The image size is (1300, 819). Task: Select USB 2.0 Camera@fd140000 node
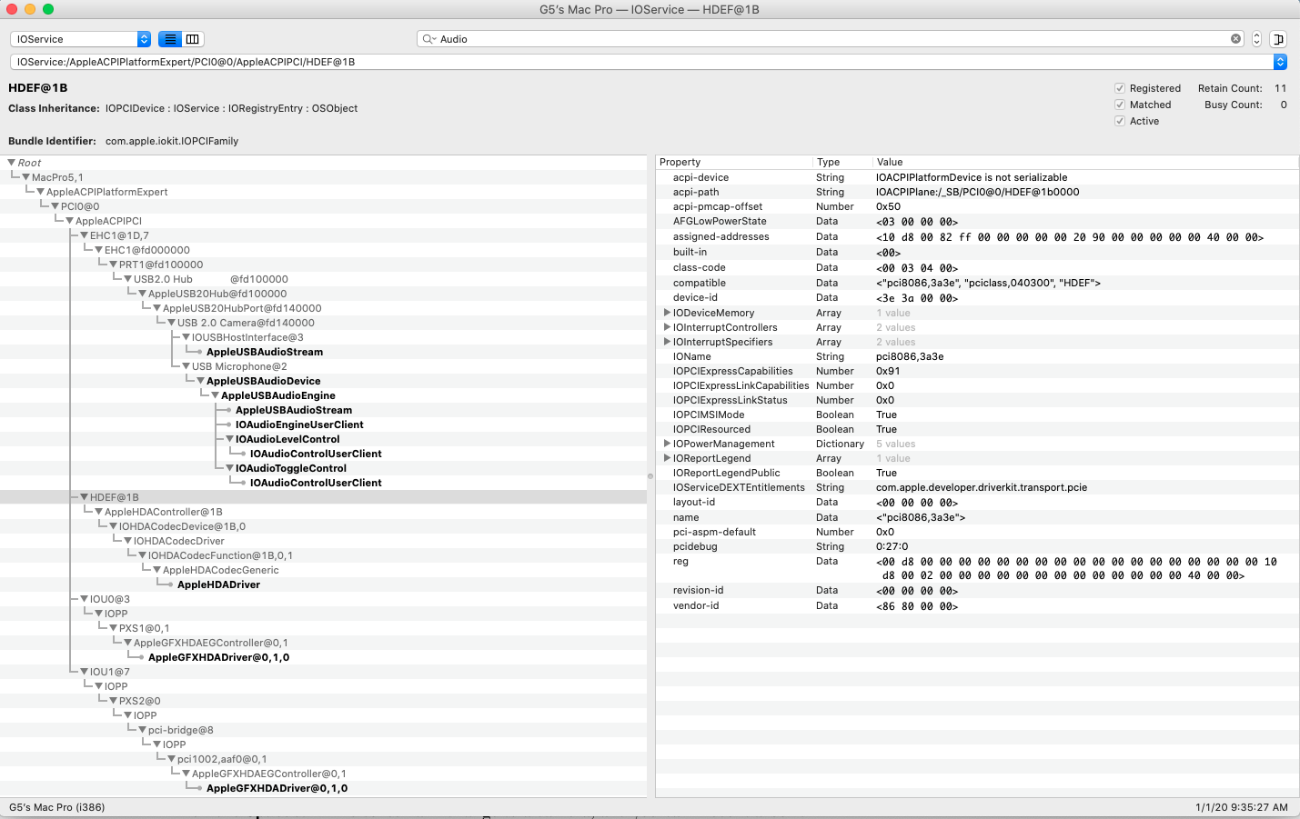[x=246, y=323]
